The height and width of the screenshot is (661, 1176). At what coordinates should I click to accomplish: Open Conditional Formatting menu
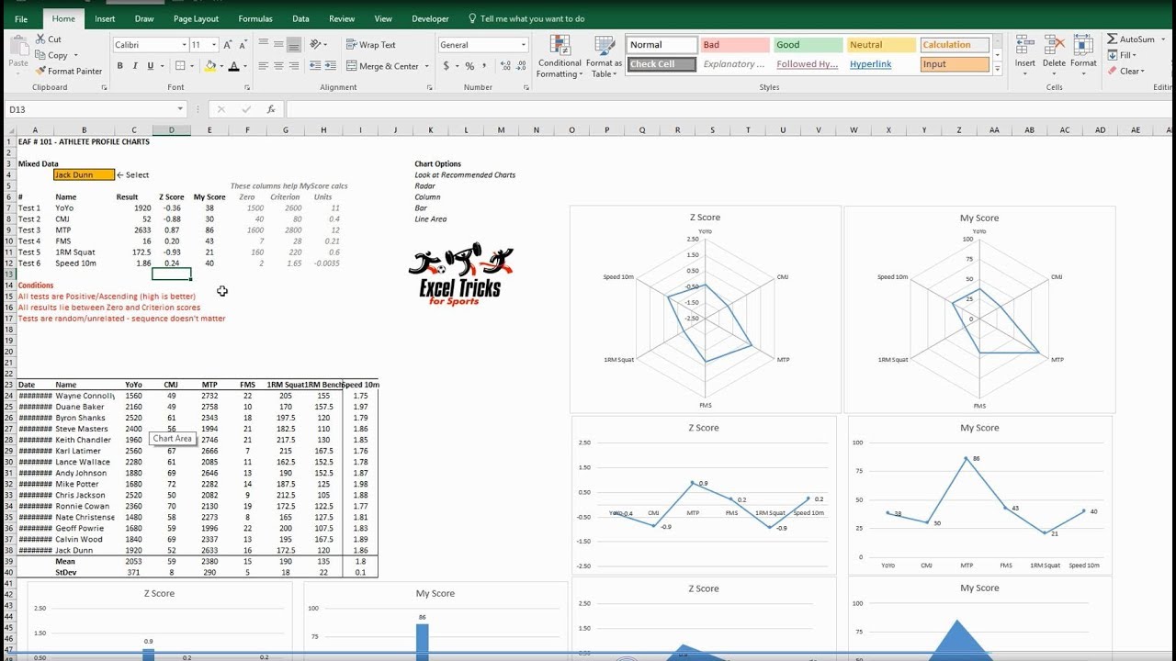(560, 57)
